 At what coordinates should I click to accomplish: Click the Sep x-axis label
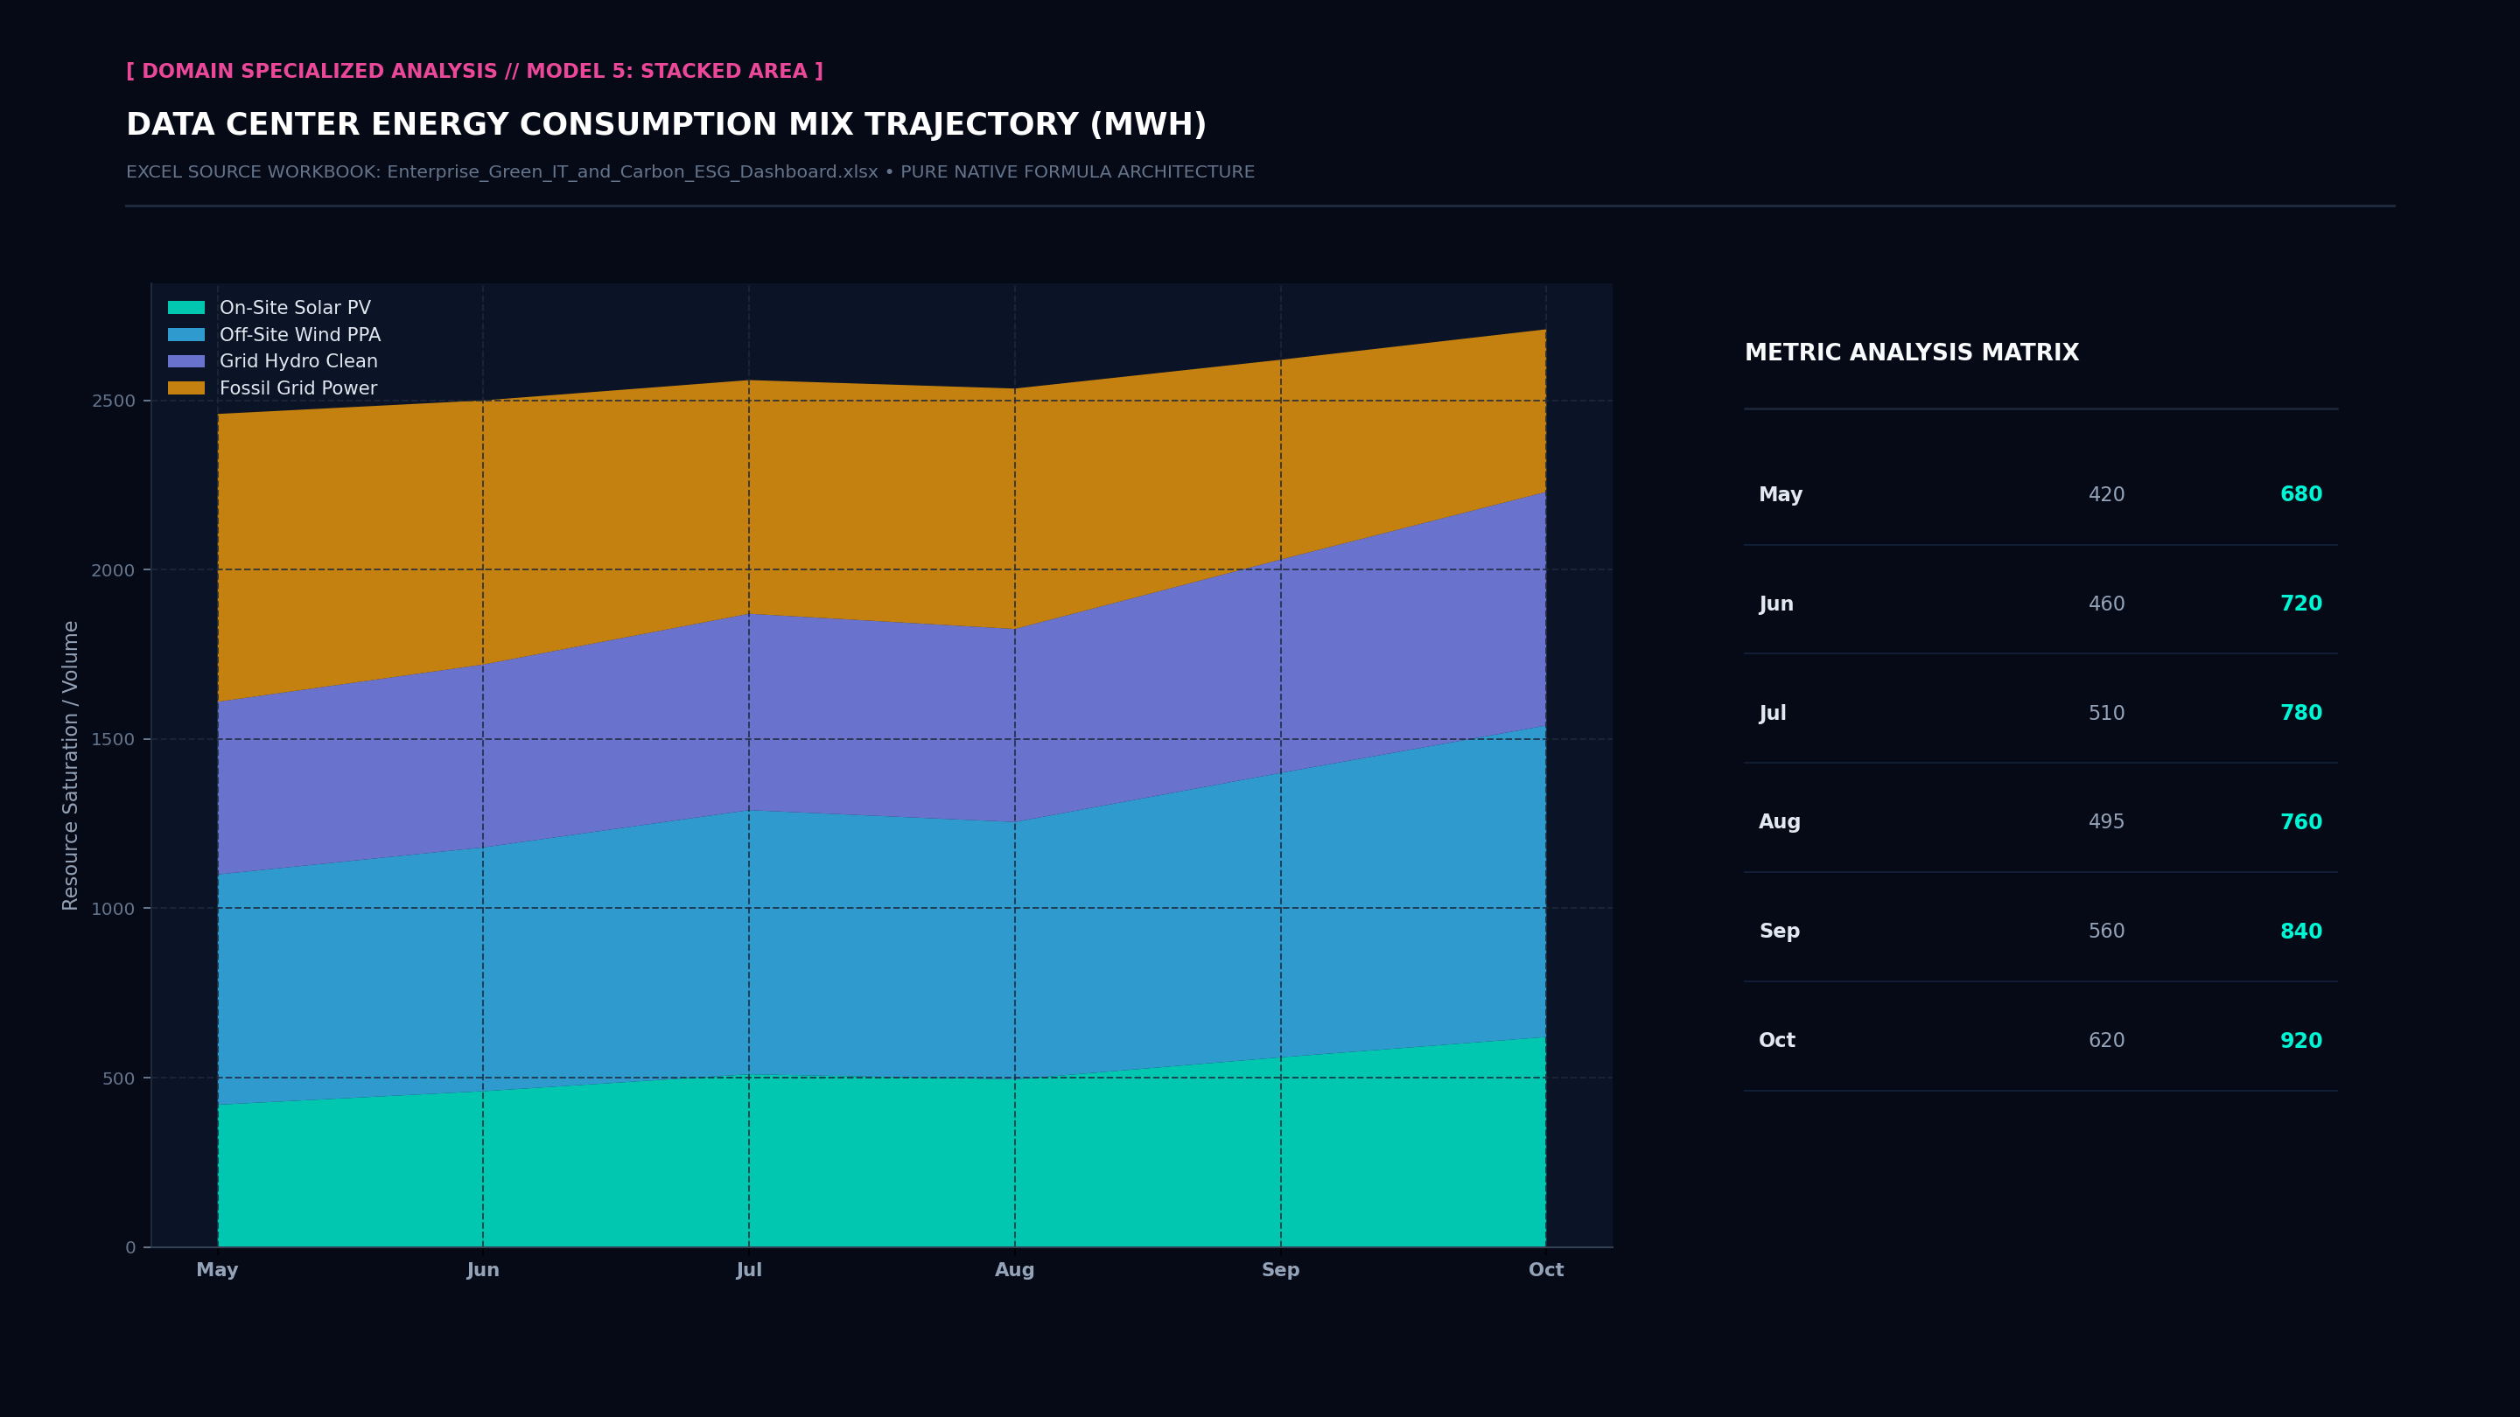1280,1270
